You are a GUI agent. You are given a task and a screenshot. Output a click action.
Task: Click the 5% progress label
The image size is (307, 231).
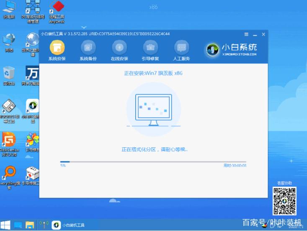[x=63, y=166]
